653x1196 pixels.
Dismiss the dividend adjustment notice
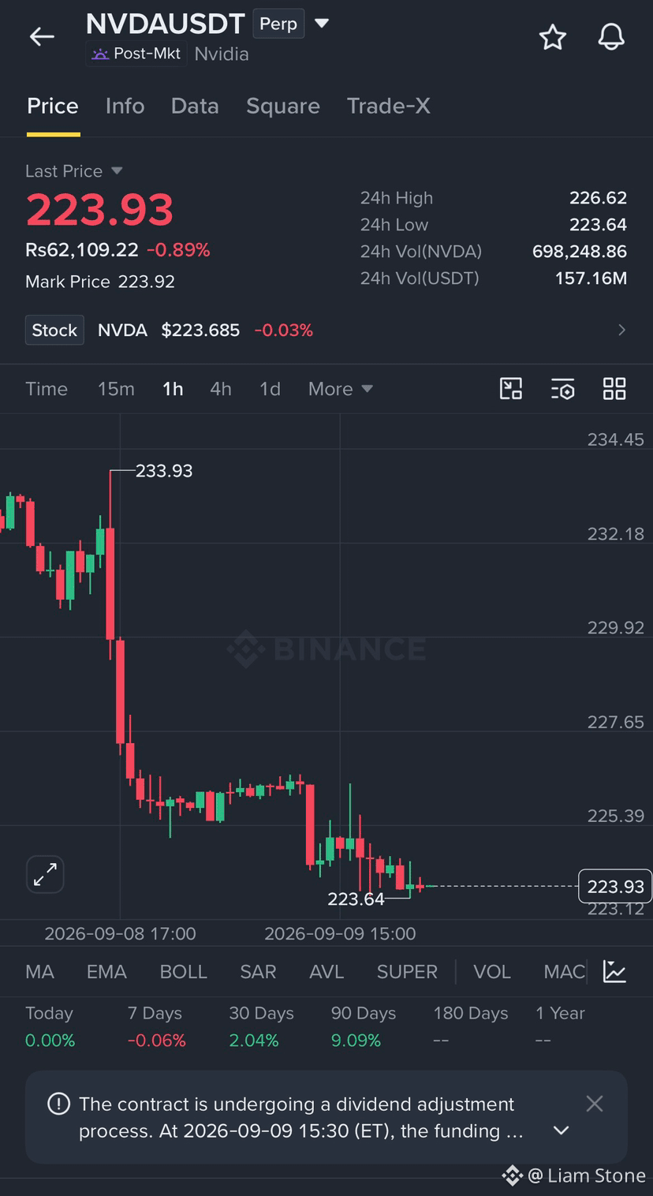click(595, 1104)
